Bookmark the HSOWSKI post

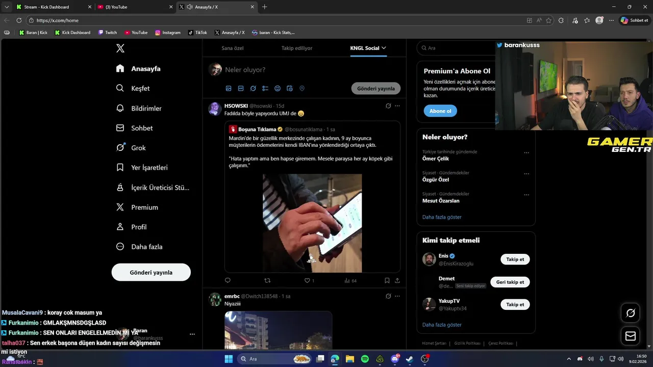pyautogui.click(x=387, y=280)
